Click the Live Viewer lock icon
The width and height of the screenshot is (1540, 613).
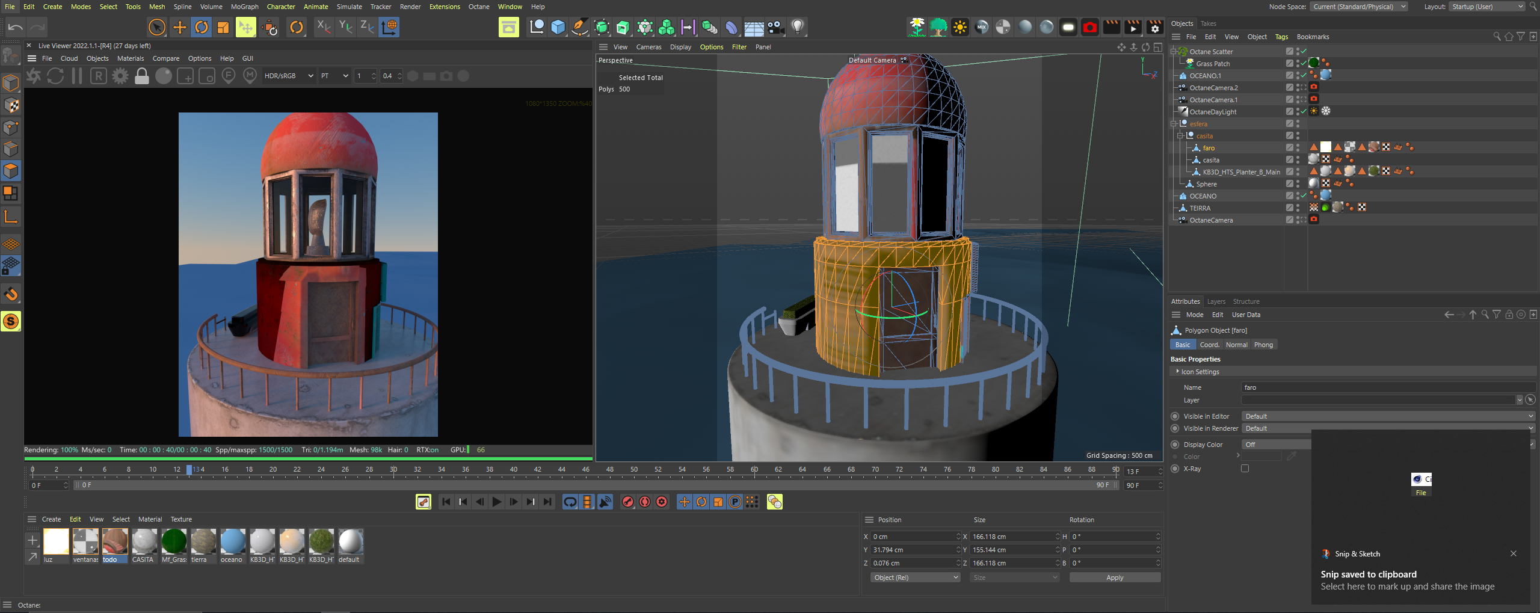pyautogui.click(x=142, y=76)
